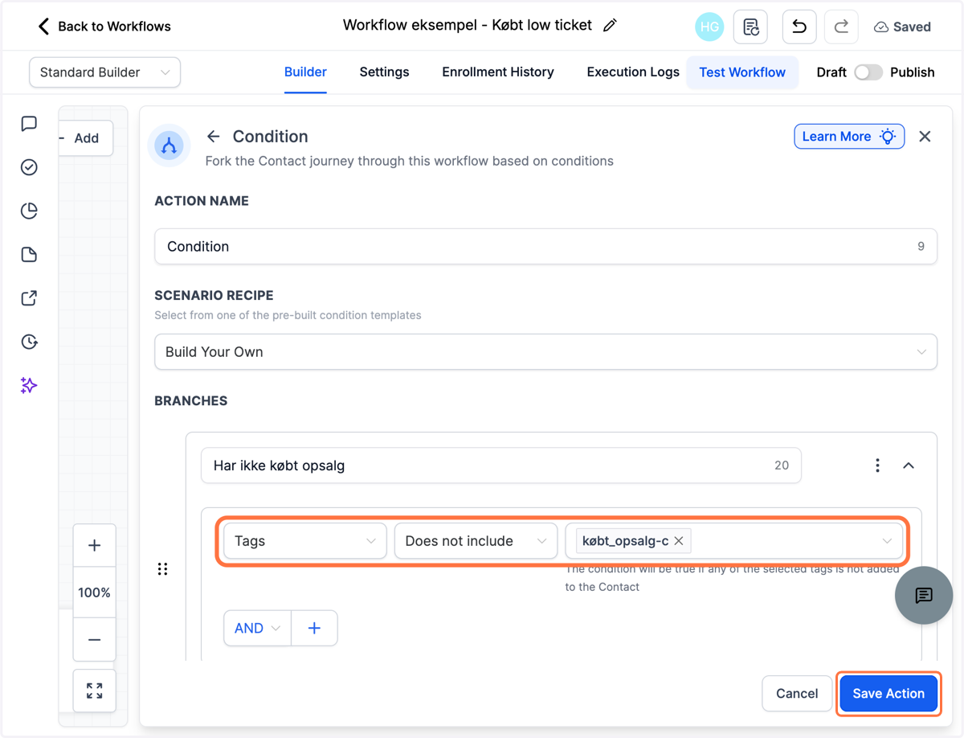Go back with arrow beside Condition
This screenshot has height=738, width=964.
click(x=213, y=137)
